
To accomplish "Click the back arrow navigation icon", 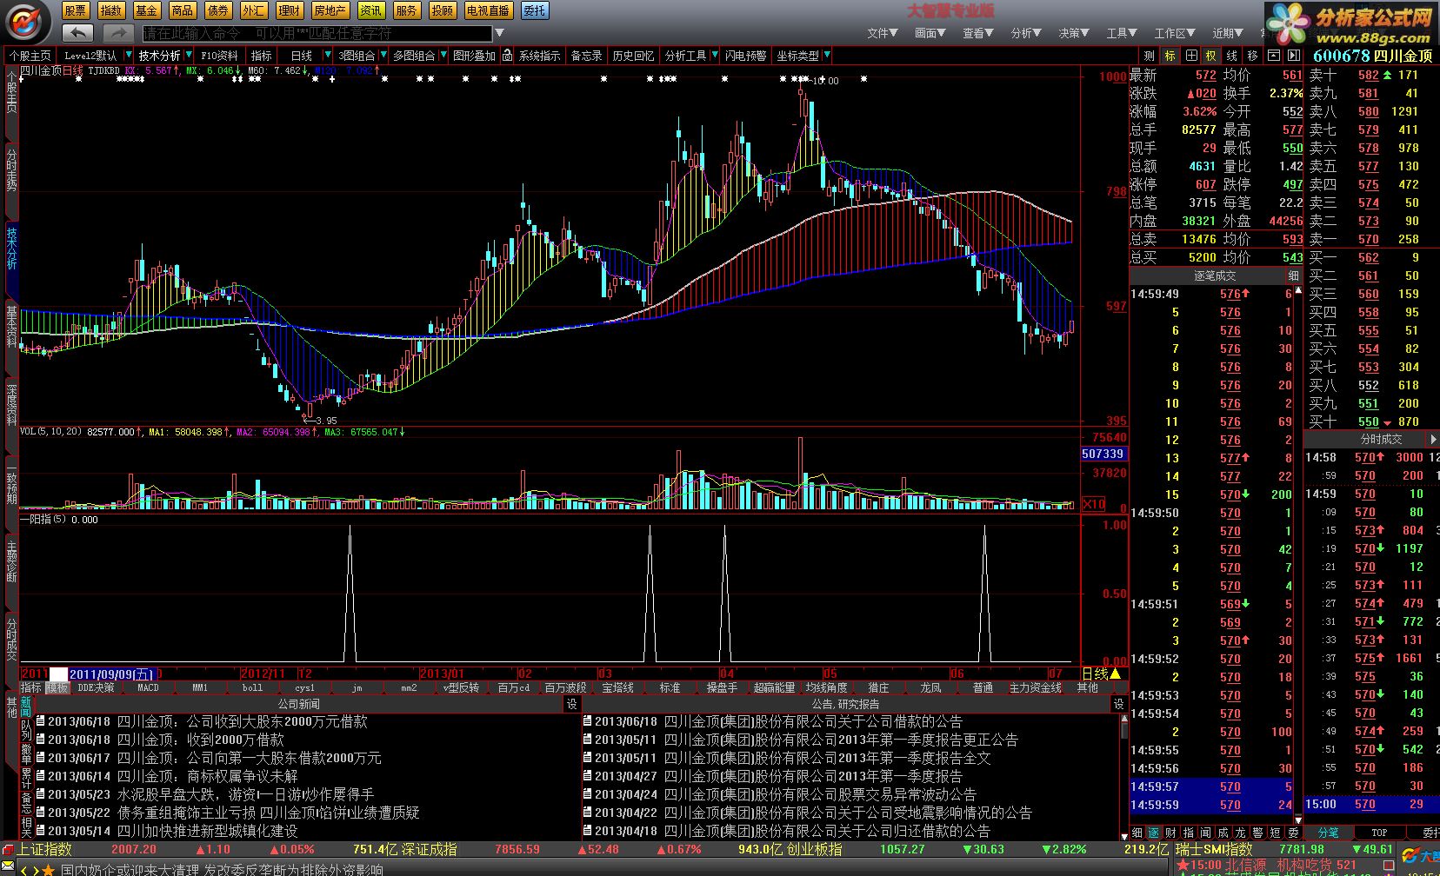I will [77, 33].
